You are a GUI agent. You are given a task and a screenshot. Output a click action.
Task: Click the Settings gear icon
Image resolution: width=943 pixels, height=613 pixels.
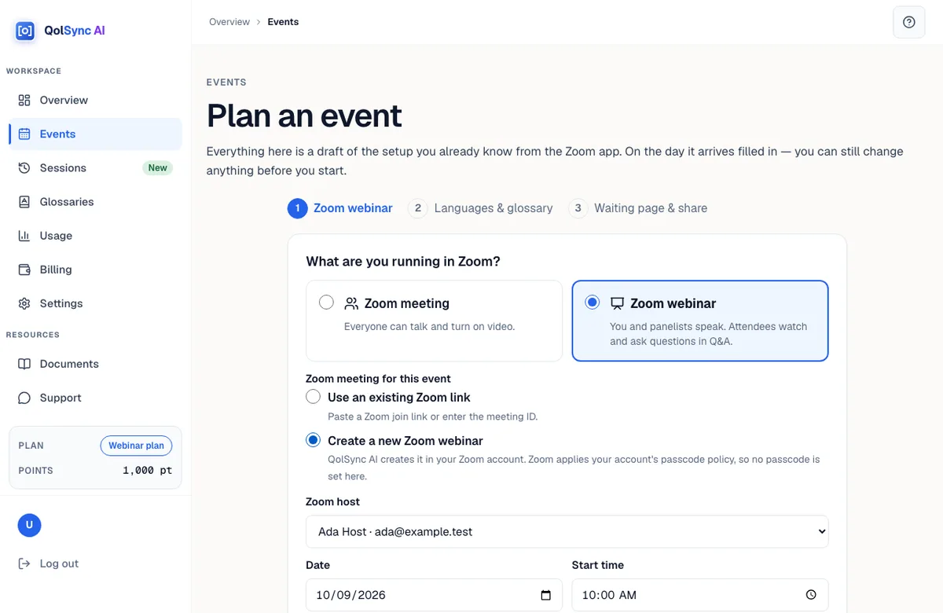click(24, 303)
